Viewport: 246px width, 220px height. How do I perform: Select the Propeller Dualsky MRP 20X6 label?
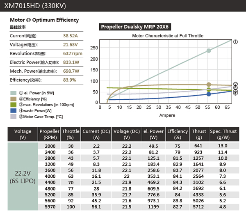[135, 27]
